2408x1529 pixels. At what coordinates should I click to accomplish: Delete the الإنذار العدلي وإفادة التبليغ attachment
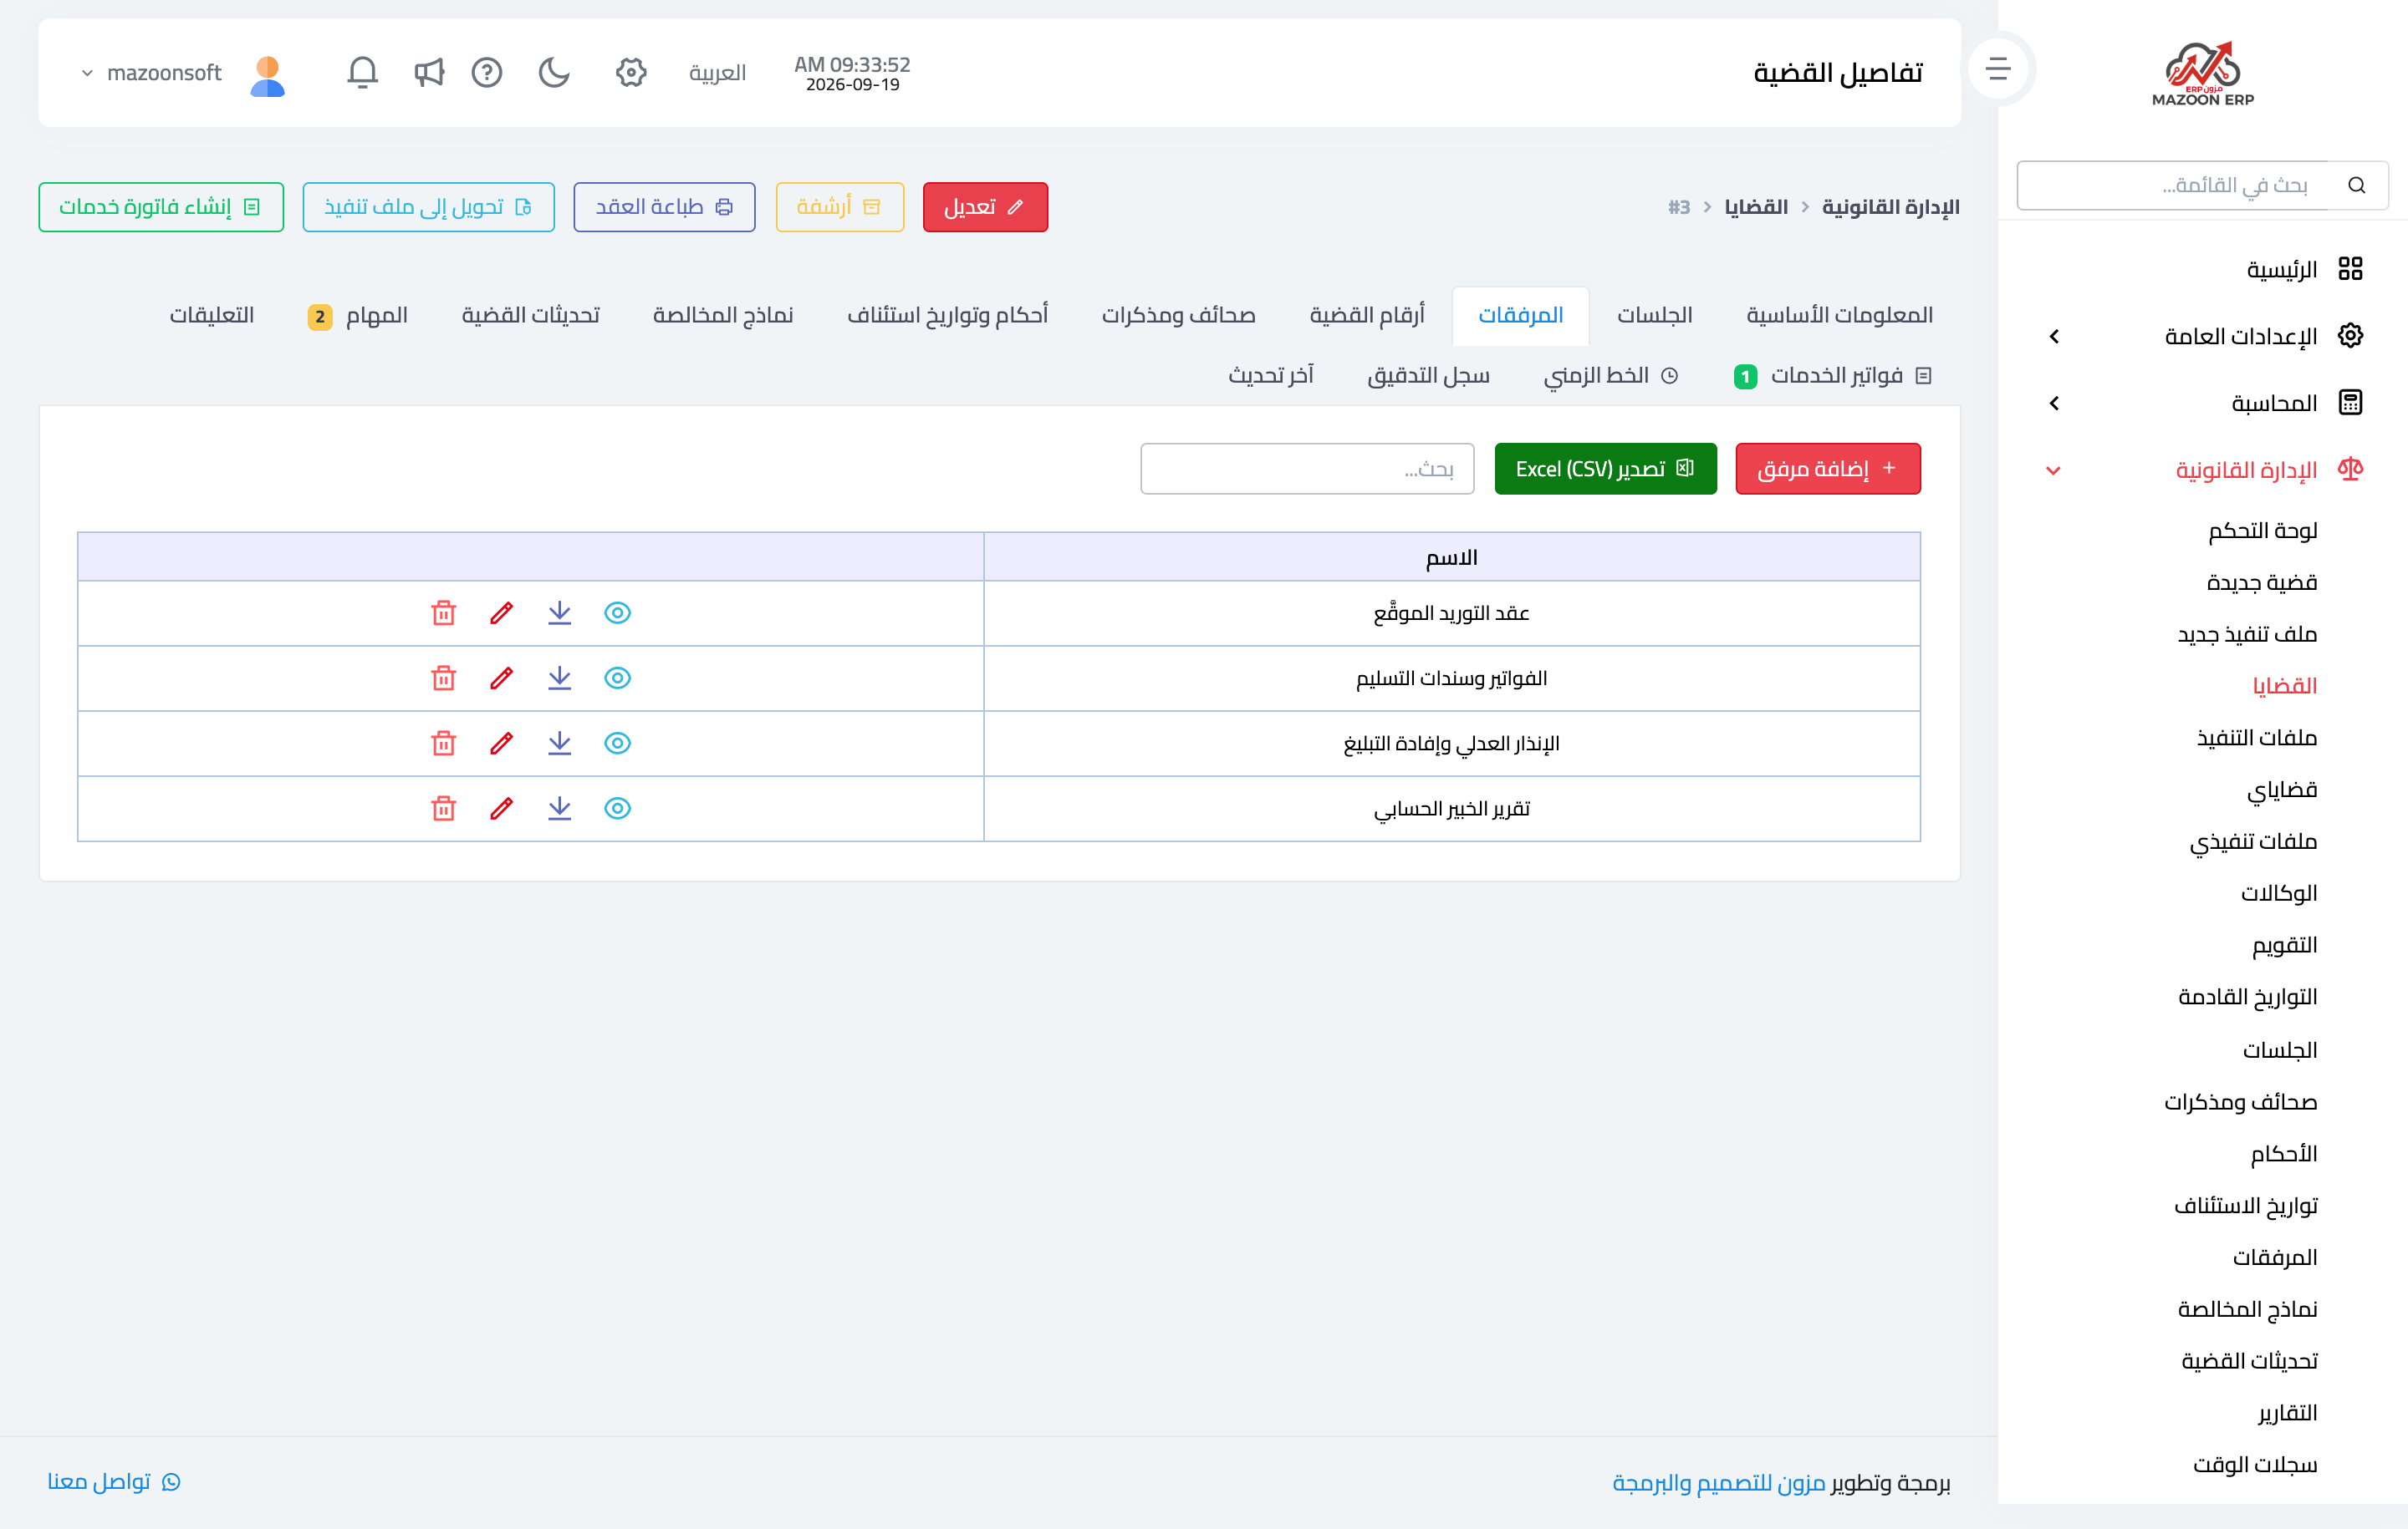point(443,743)
